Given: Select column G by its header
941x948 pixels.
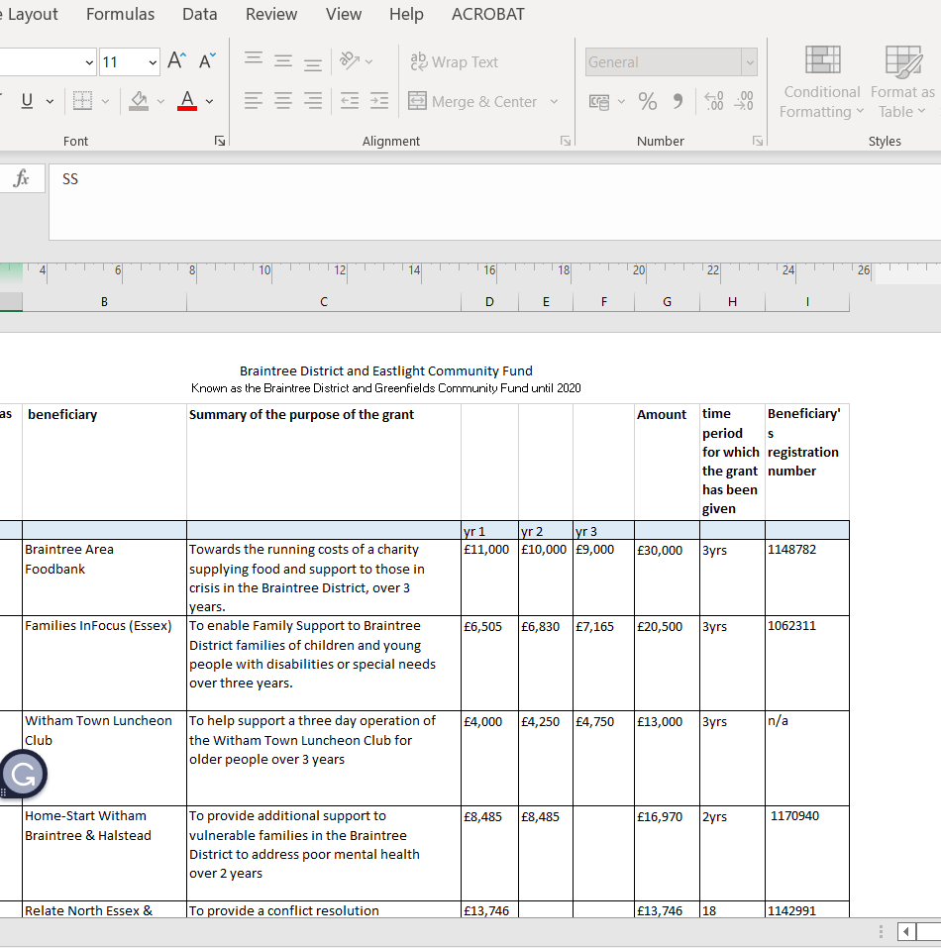Looking at the screenshot, I should click(668, 302).
